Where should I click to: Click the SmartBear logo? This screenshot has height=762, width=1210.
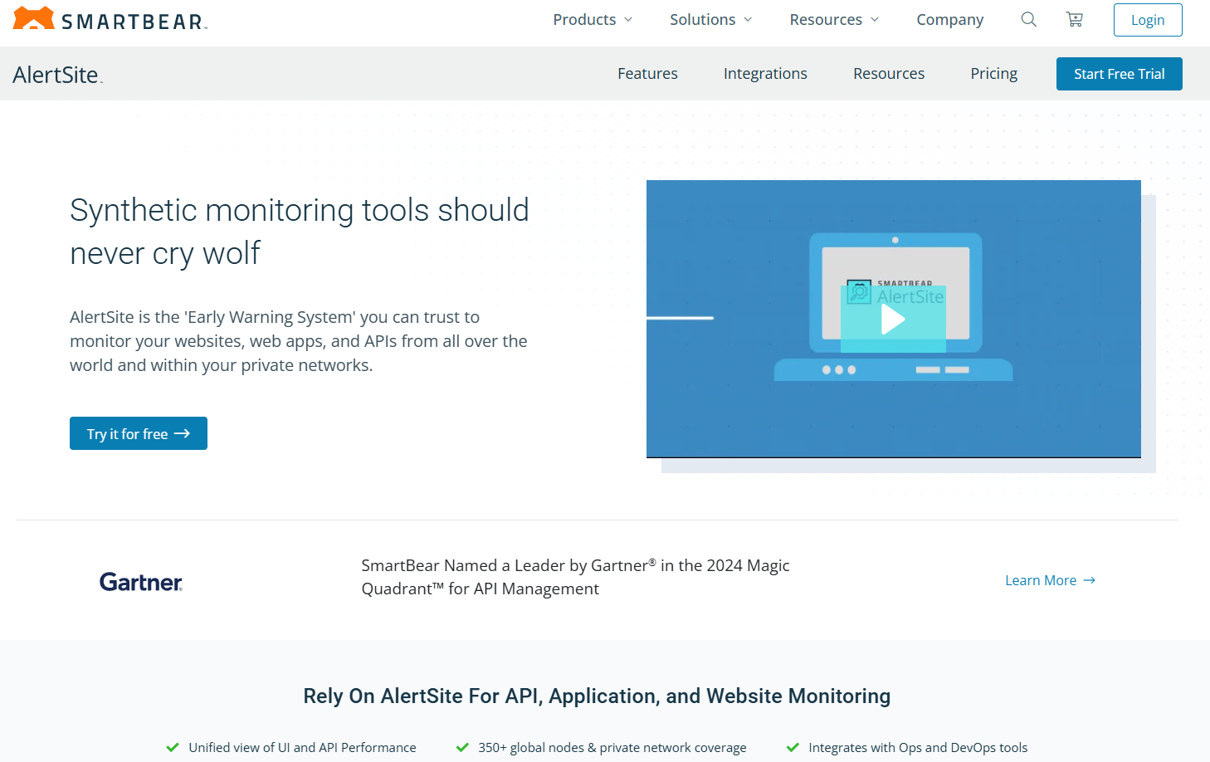110,19
